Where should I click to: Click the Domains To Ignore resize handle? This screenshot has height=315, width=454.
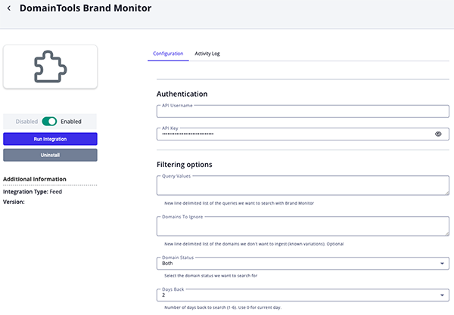click(x=446, y=233)
